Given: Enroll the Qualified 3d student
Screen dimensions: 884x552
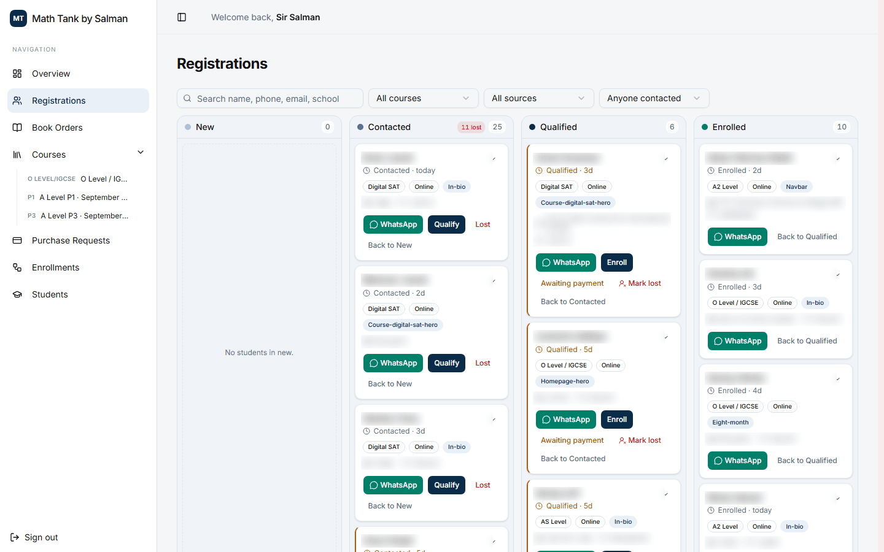Looking at the screenshot, I should coord(616,263).
